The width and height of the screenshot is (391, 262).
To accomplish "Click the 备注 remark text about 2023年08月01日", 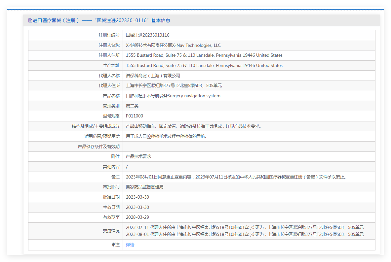I will point(236,177).
